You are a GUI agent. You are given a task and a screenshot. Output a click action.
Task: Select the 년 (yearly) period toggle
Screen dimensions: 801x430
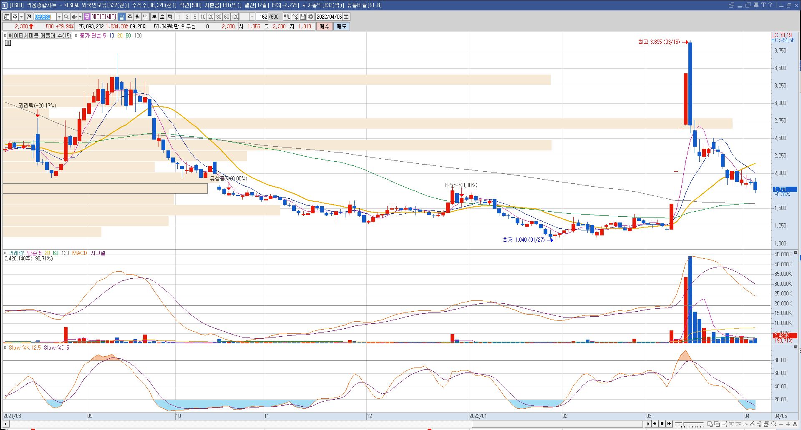[146, 17]
